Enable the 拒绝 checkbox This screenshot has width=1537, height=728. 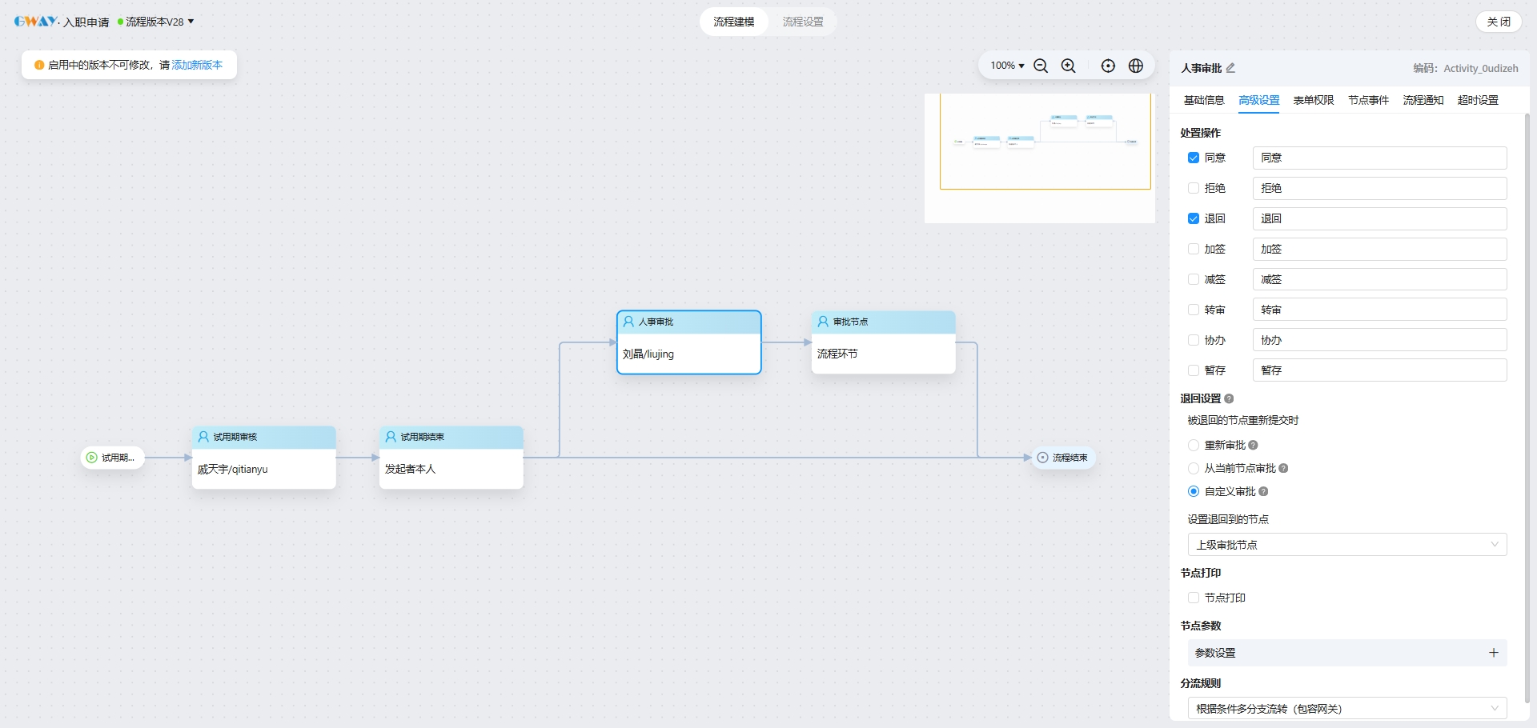(1194, 188)
